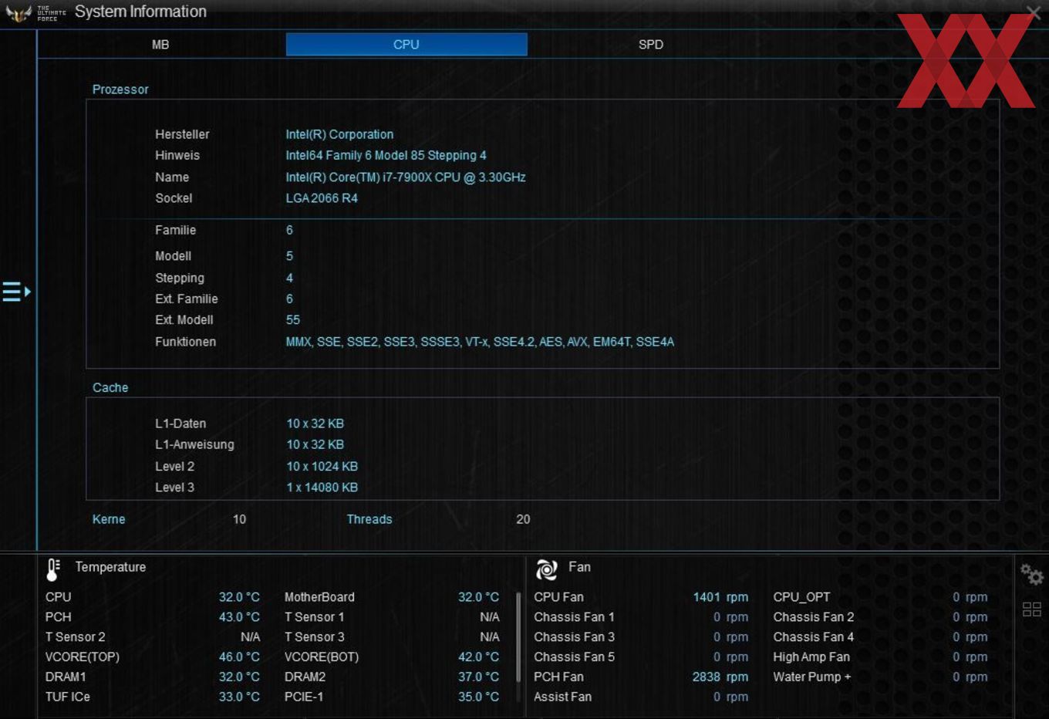Select PCH Fan speed 2838 rpm

click(720, 677)
